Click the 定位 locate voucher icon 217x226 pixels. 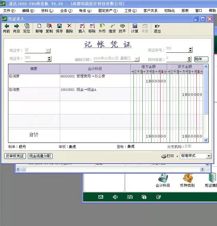26,28
